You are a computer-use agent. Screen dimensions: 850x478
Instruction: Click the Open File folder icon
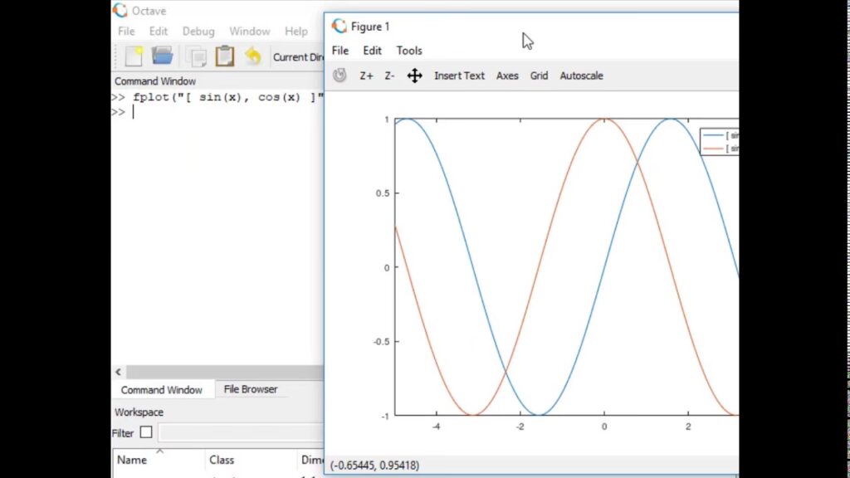[162, 56]
